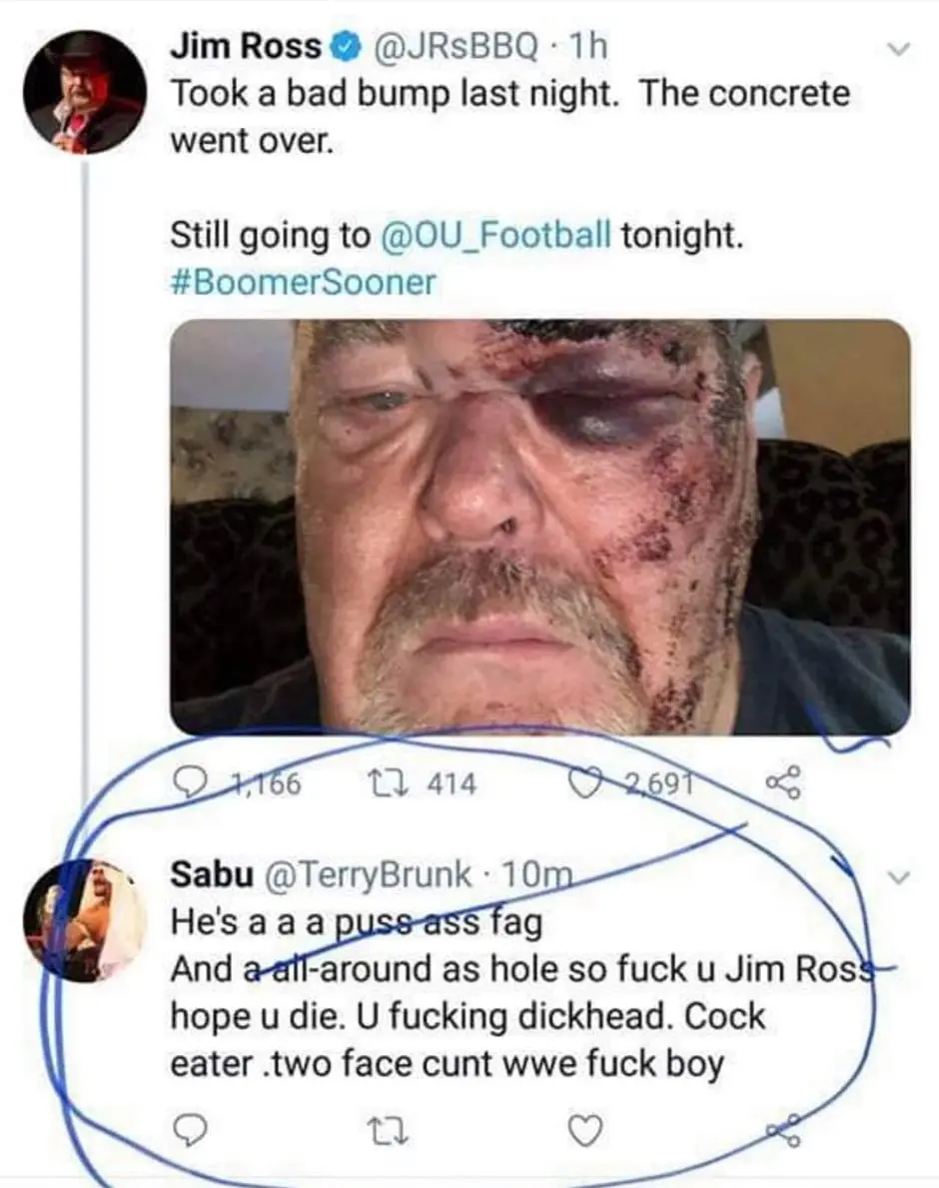Open share options for Sabu's reply
Image resolution: width=939 pixels, height=1188 pixels.
coord(780,1129)
